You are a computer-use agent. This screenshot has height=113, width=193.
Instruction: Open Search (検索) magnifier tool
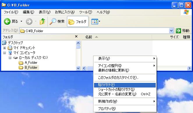57,21
